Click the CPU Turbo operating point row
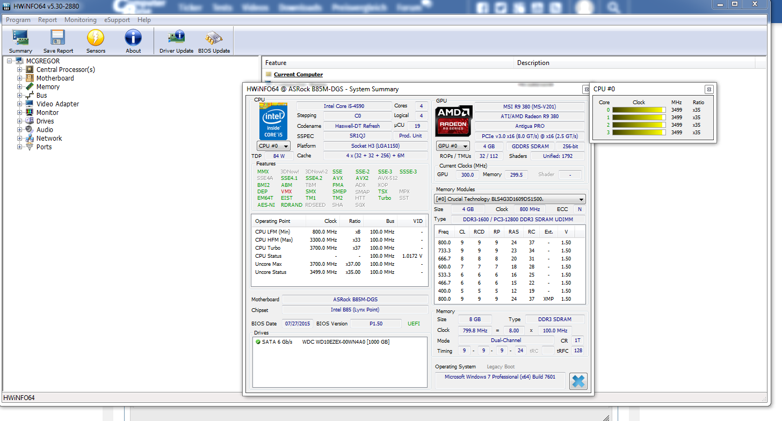 point(338,248)
